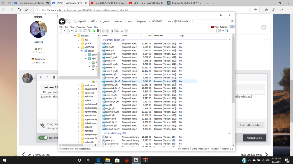Open the Insert other media dropdown
This screenshot has width=293, height=164.
click(x=251, y=125)
